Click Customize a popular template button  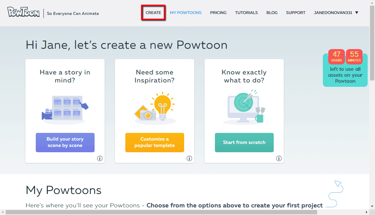tap(154, 142)
